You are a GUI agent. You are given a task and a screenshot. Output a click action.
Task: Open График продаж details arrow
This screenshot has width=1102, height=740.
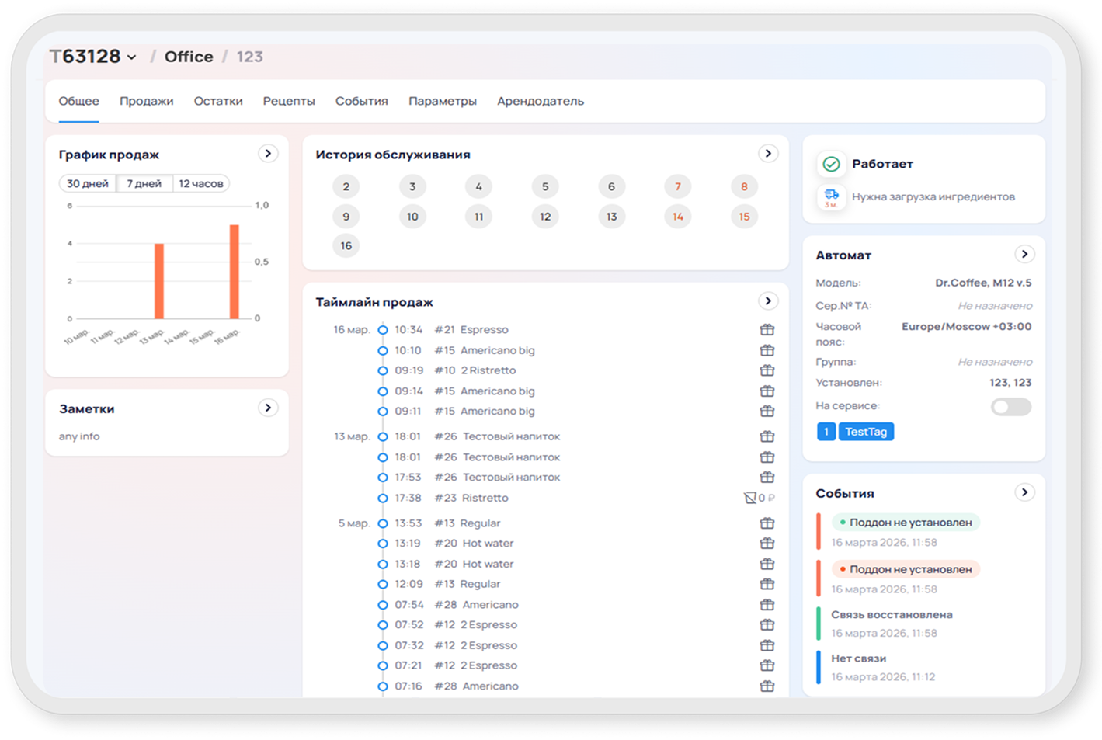(268, 154)
